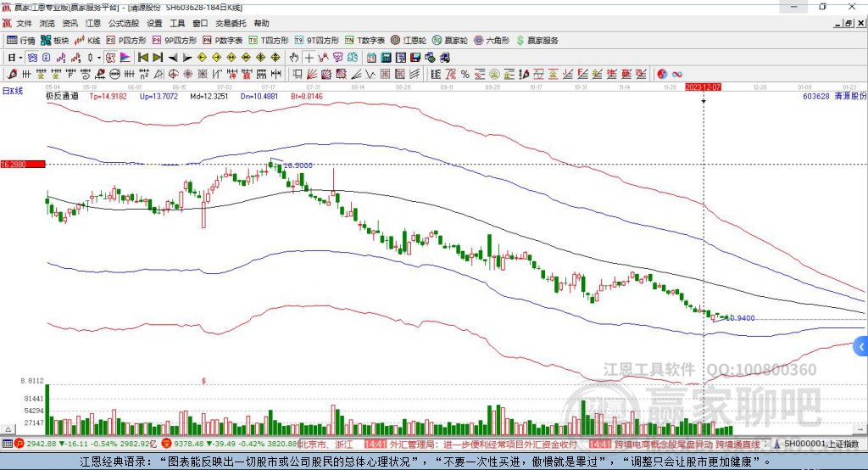Toggle the 极反 indicator icon

110,58
